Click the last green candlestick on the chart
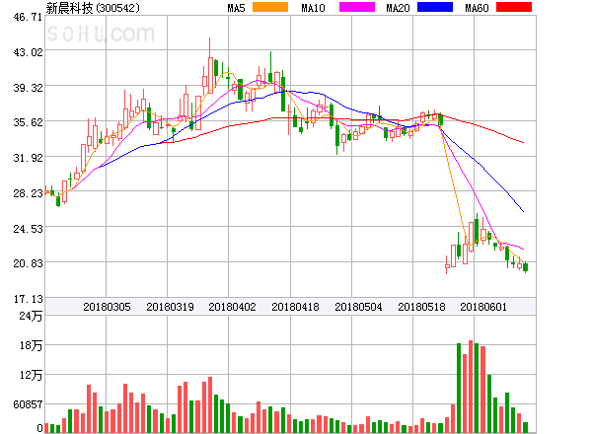Screen dimensions: 592x434 coord(525,267)
